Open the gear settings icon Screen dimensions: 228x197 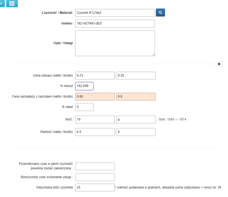pos(219,64)
